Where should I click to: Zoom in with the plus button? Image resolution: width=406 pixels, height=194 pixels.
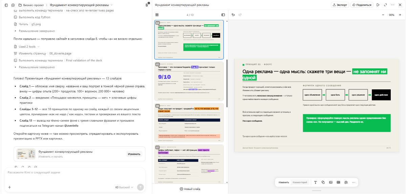pyautogui.click(x=400, y=15)
